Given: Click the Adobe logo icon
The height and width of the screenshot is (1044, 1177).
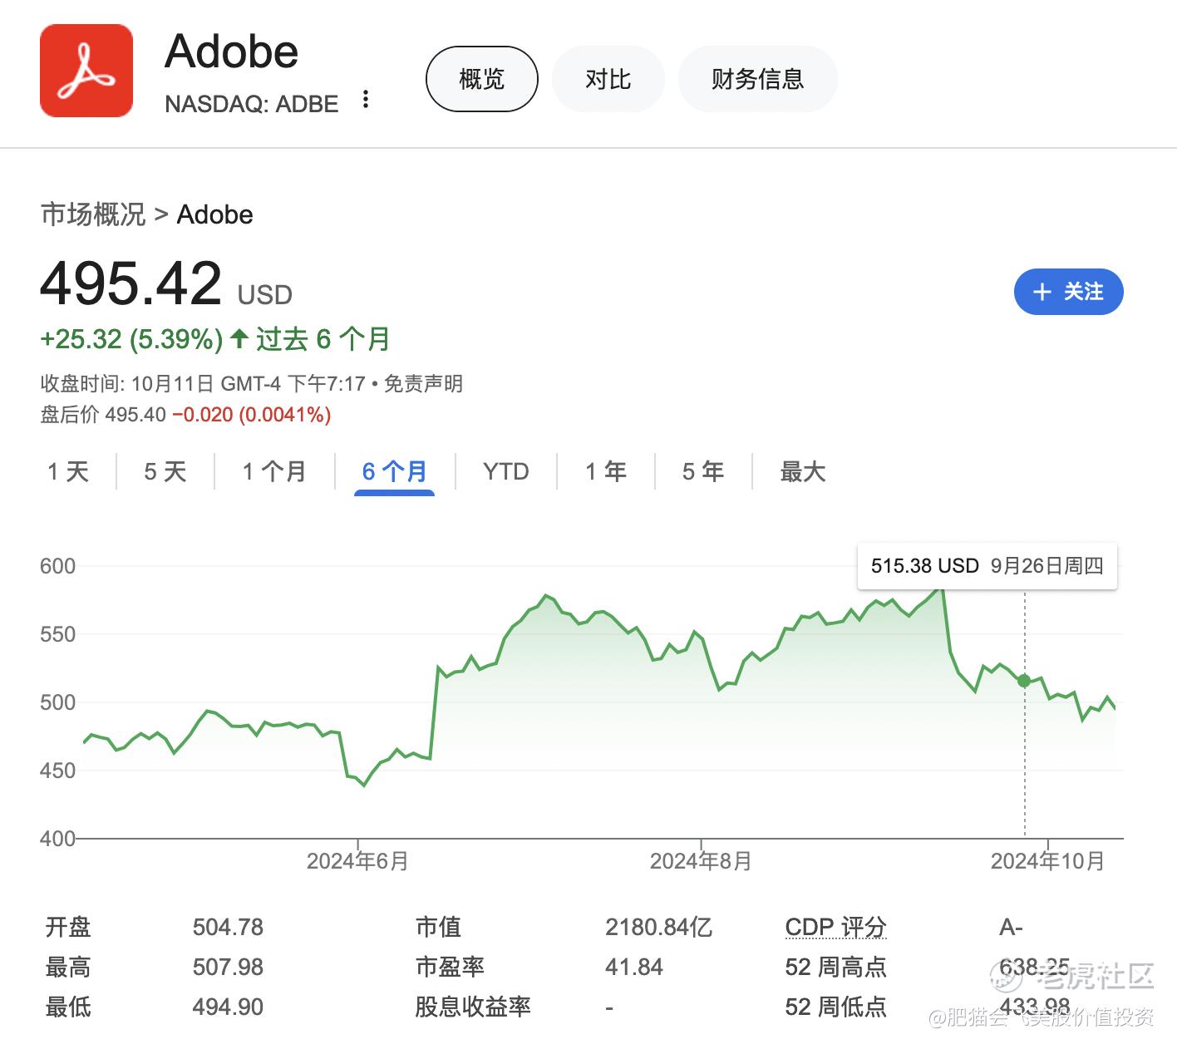Looking at the screenshot, I should pyautogui.click(x=86, y=71).
